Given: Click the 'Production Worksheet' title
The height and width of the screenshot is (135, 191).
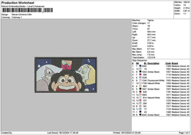Looking at the screenshot, I should 18,3.
